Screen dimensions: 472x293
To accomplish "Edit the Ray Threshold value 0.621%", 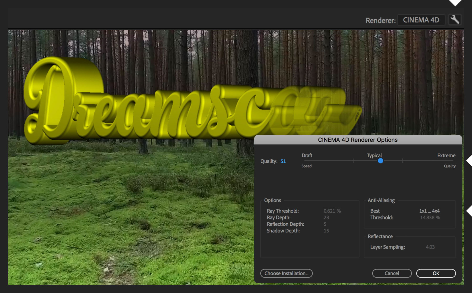I will 332,211.
